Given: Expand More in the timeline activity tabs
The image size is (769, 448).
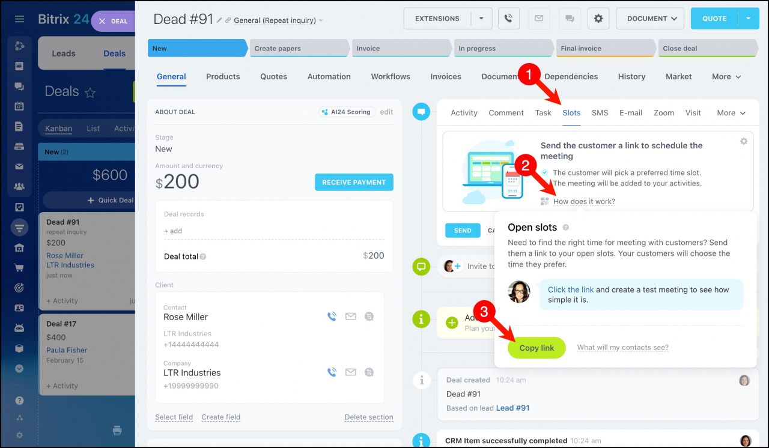Looking at the screenshot, I should pyautogui.click(x=731, y=113).
